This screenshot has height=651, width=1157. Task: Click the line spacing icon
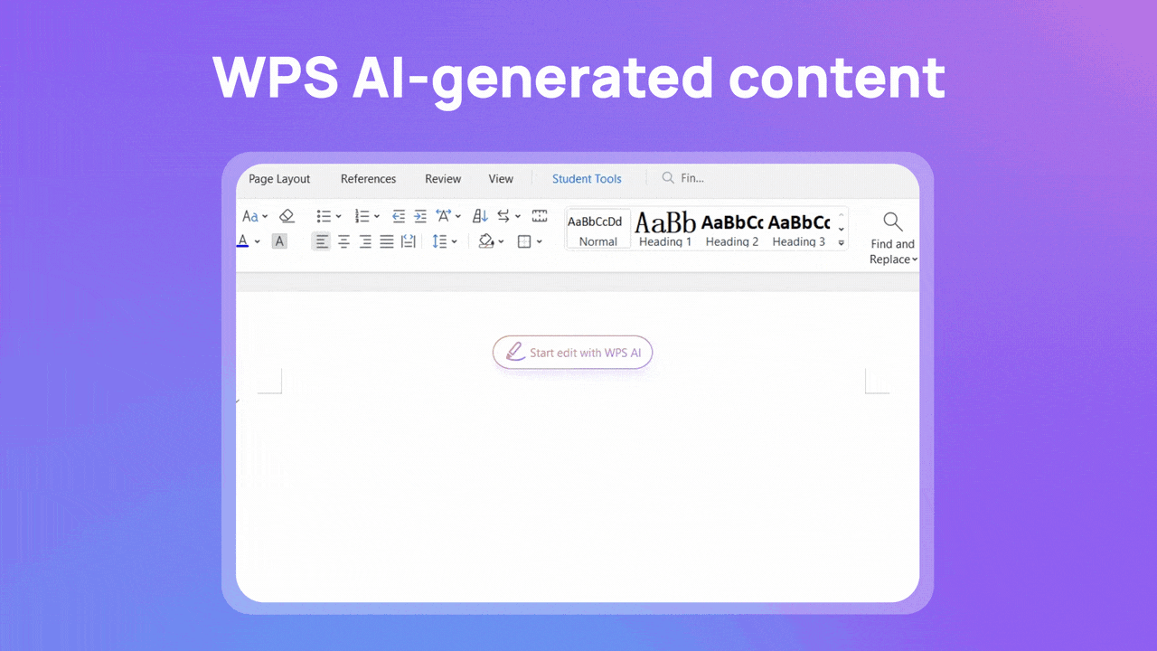(439, 241)
